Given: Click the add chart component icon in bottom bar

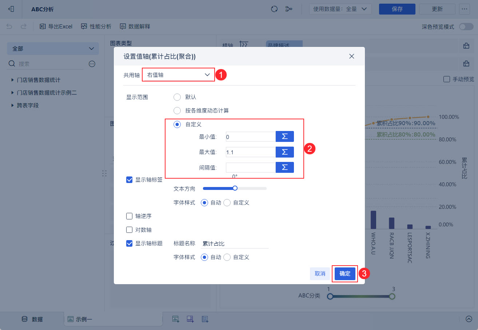Looking at the screenshot, I should point(176,319).
